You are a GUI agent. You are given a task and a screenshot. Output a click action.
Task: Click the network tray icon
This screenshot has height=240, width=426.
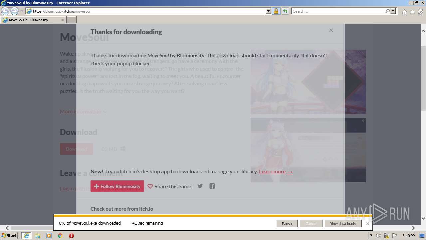pyautogui.click(x=386, y=236)
